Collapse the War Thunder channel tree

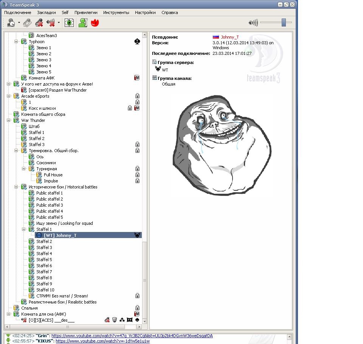tap(9, 120)
